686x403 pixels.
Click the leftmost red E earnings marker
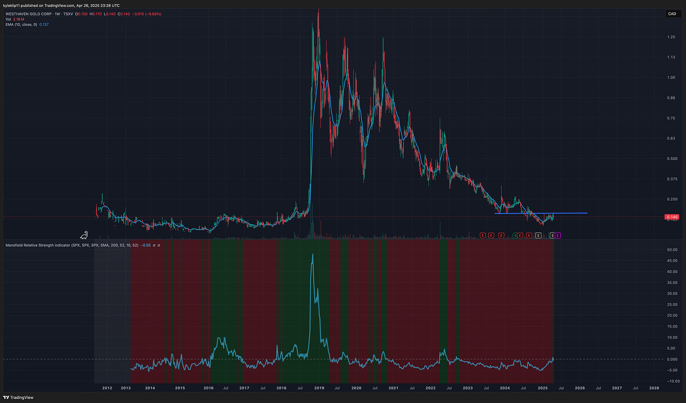click(482, 235)
